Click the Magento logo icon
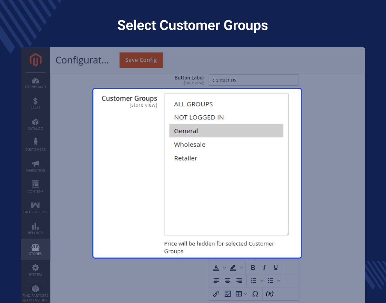 tap(35, 60)
